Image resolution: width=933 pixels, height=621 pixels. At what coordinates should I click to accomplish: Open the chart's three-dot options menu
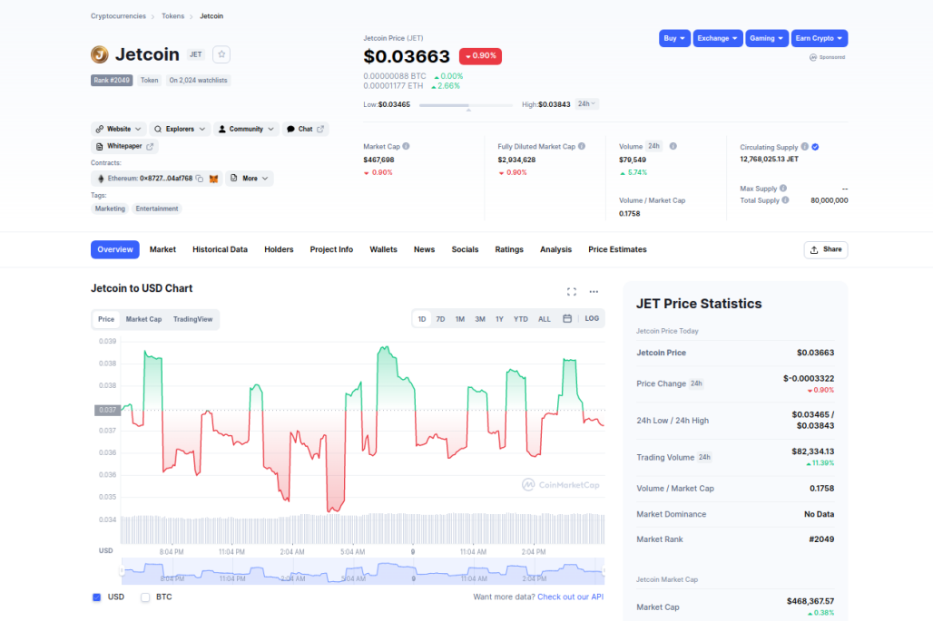[x=594, y=292]
